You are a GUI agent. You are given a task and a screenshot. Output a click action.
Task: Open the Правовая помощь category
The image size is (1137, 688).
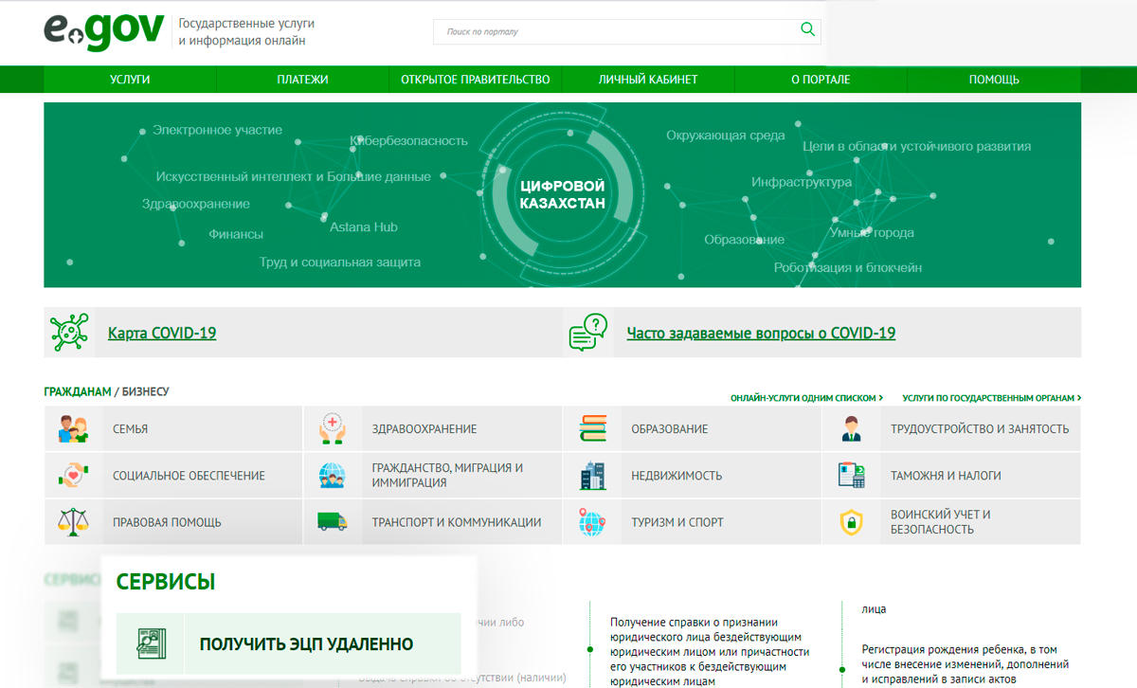(x=173, y=522)
